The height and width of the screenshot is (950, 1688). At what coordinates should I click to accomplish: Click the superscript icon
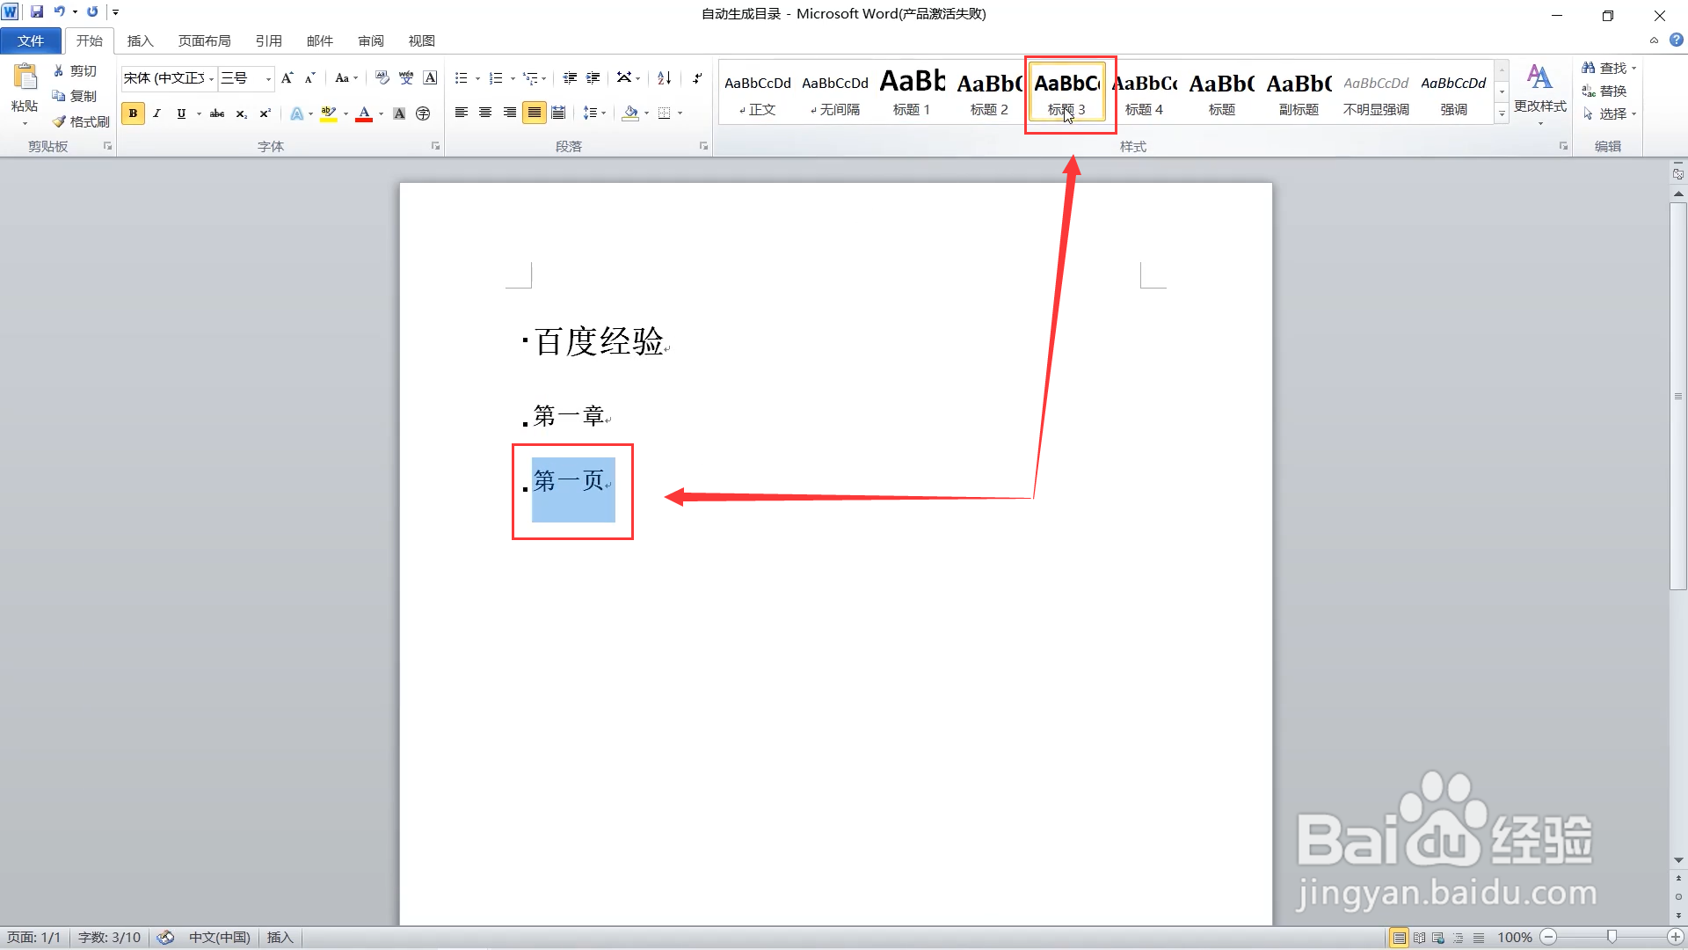point(265,113)
